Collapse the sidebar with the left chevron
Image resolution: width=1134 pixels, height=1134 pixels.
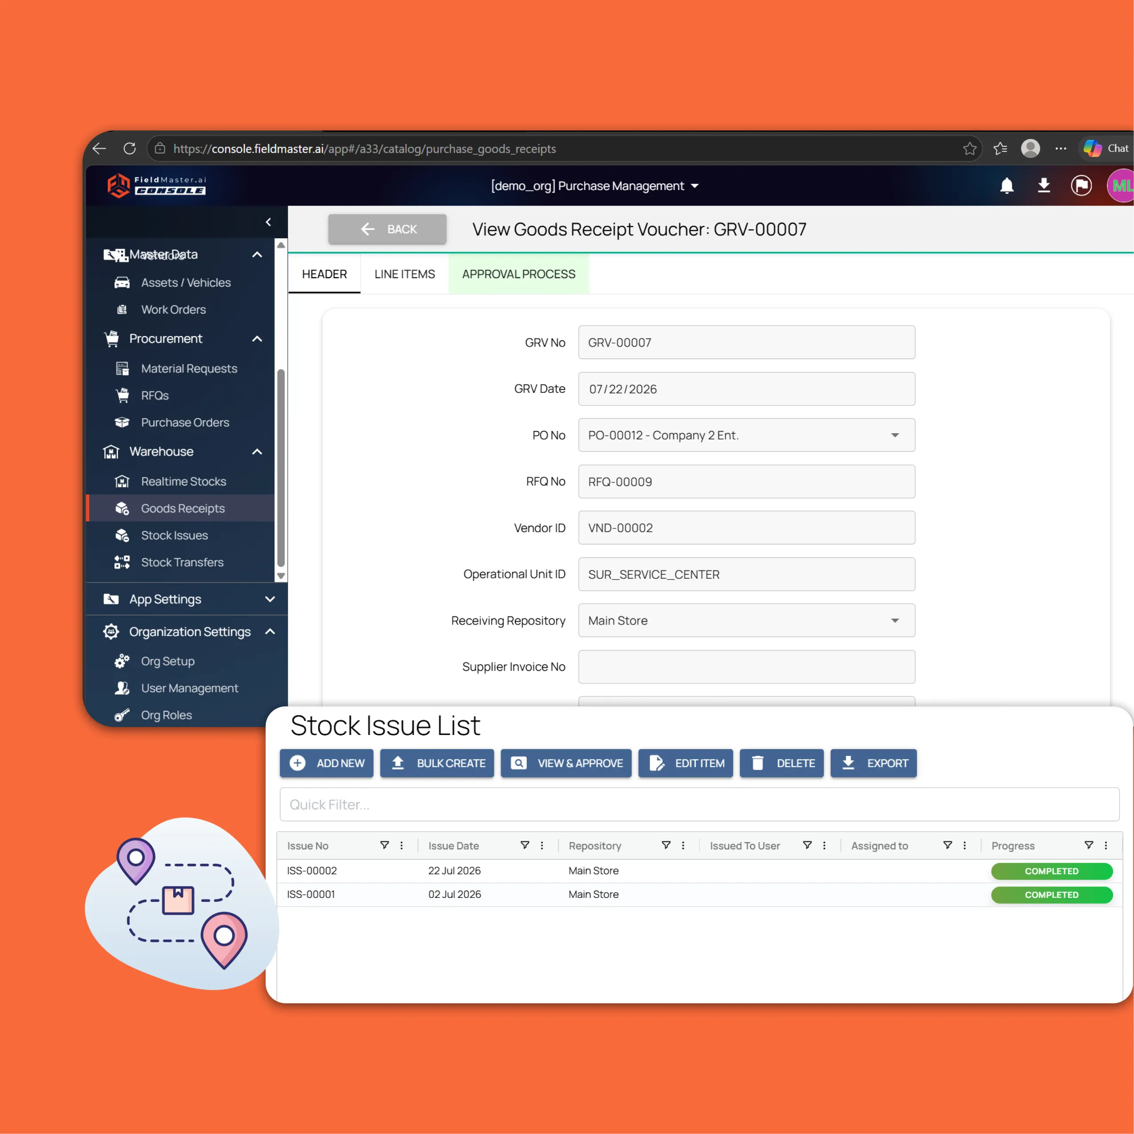point(268,222)
